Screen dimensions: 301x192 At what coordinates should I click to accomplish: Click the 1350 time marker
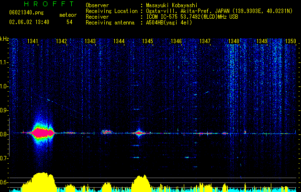pos(290,41)
